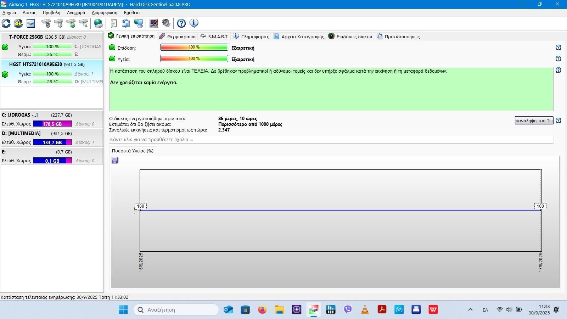Click the disk with green checkmark toolbar icon

click(71, 23)
